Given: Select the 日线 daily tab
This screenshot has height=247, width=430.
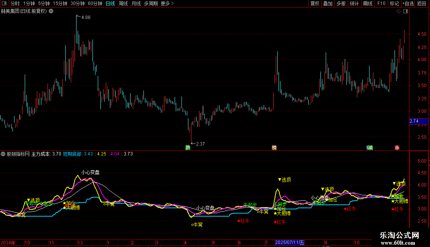Looking at the screenshot, I should pyautogui.click(x=110, y=3).
